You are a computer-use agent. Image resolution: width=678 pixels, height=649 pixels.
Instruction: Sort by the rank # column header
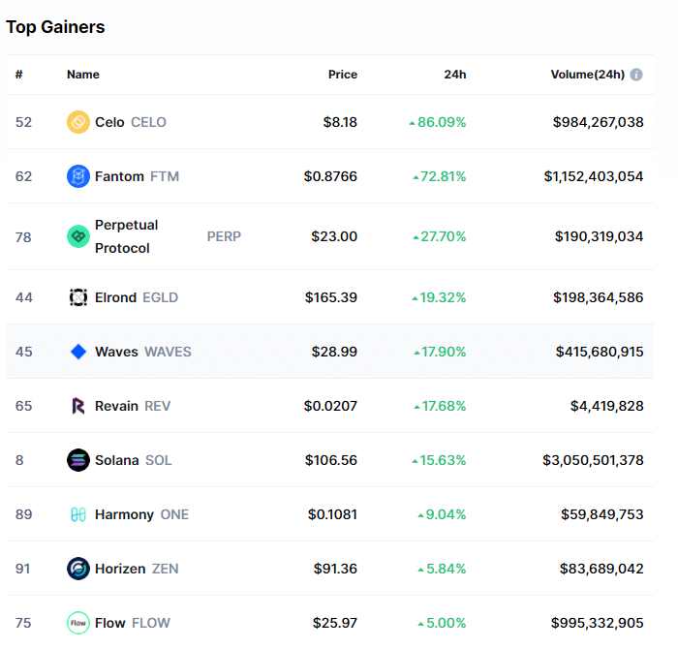(x=19, y=75)
